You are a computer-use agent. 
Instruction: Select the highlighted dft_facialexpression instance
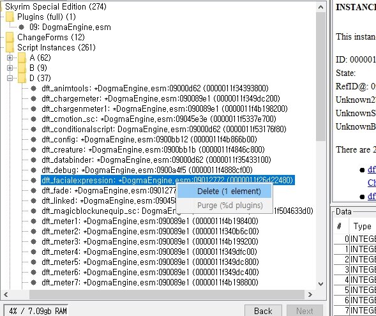[168, 180]
